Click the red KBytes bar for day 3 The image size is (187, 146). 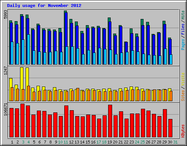[22, 120]
